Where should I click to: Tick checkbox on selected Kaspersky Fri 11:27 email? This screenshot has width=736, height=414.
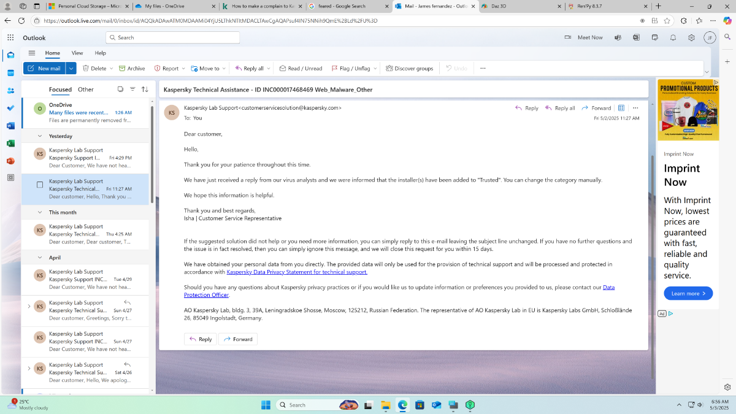(x=40, y=185)
